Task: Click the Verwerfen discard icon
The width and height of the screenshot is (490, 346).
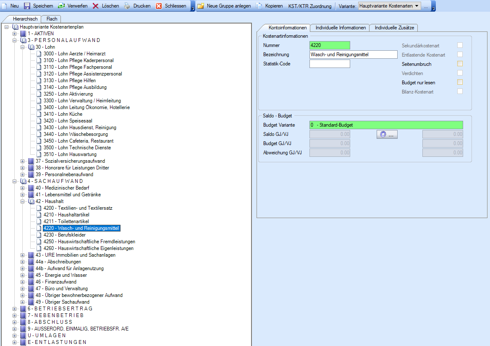Action: [61, 6]
